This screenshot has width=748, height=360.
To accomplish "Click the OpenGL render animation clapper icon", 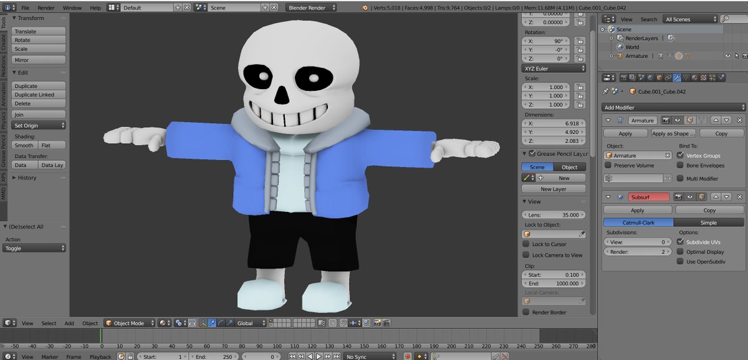I will pyautogui.click(x=386, y=323).
